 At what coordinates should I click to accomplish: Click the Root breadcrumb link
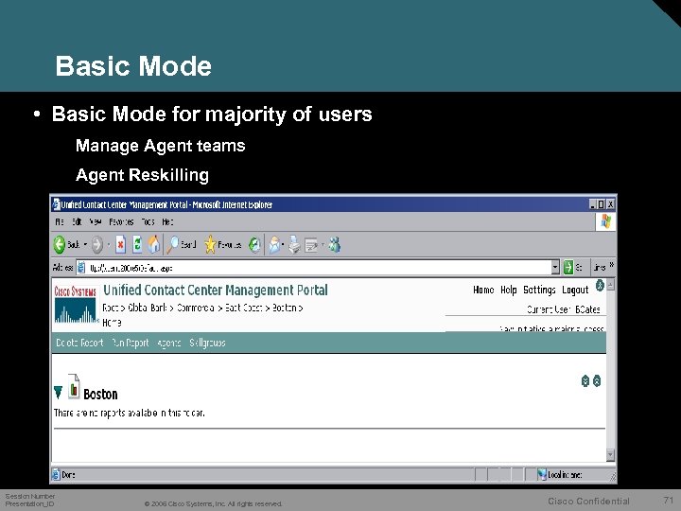point(111,308)
